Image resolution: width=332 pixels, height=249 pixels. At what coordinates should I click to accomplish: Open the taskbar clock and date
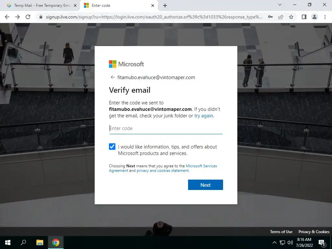tap(304, 243)
